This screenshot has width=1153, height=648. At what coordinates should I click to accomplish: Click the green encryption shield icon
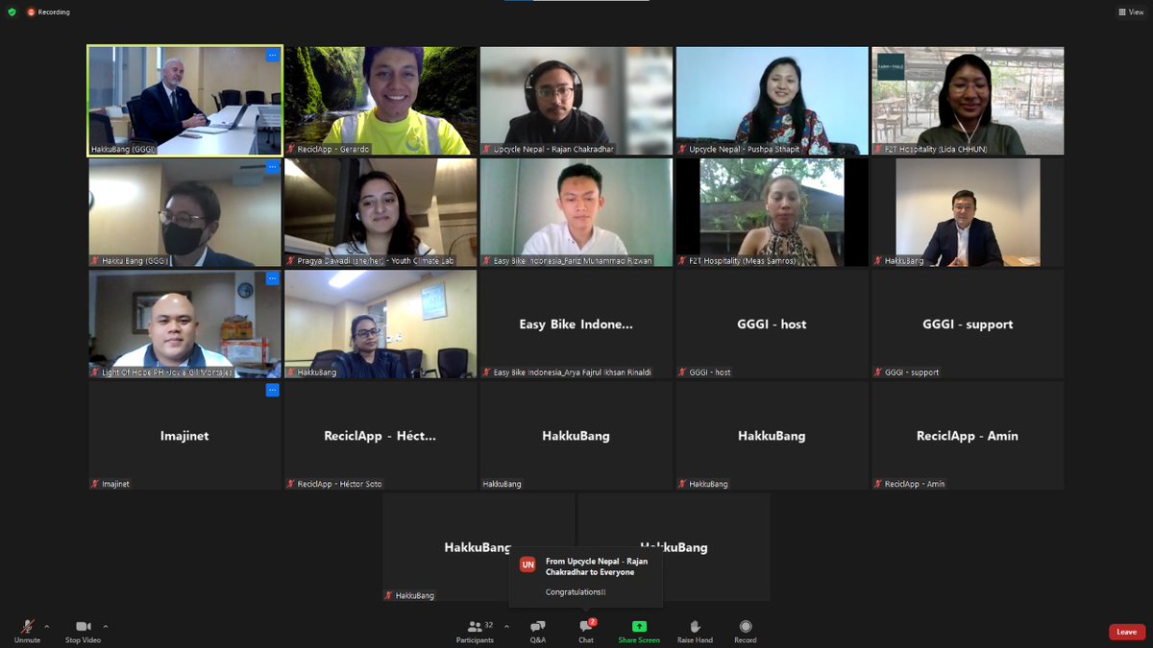tap(12, 12)
